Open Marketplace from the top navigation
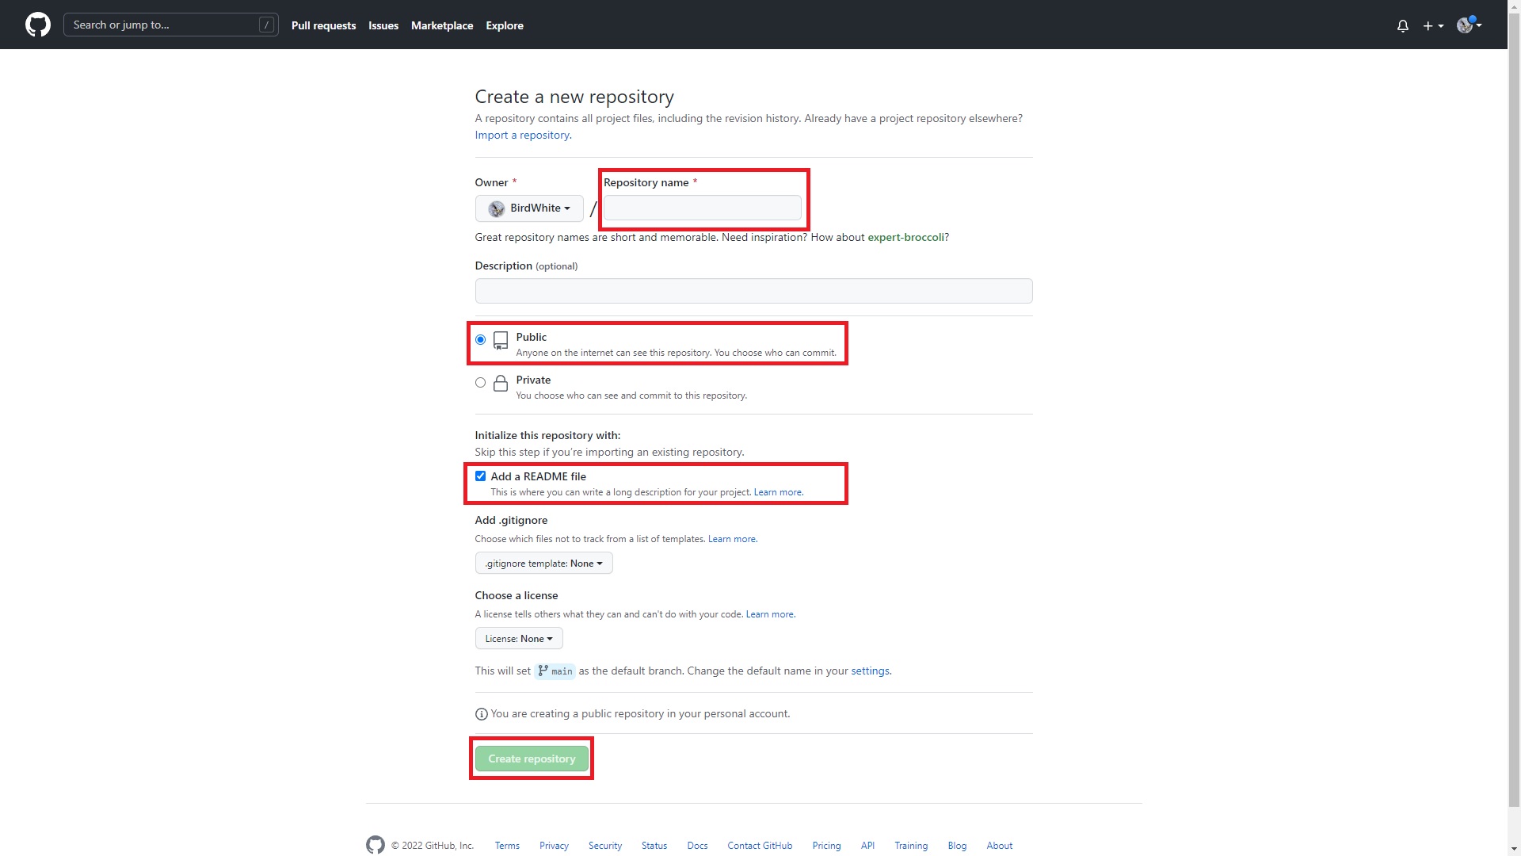Screen dimensions: 1521x856 point(441,25)
